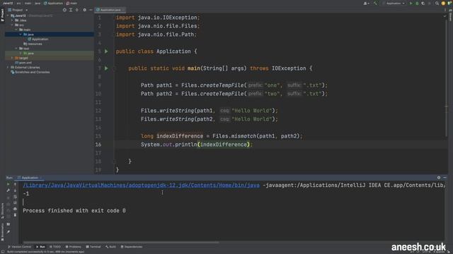
Task: Open Version Control tool window tab
Action: 19,247
